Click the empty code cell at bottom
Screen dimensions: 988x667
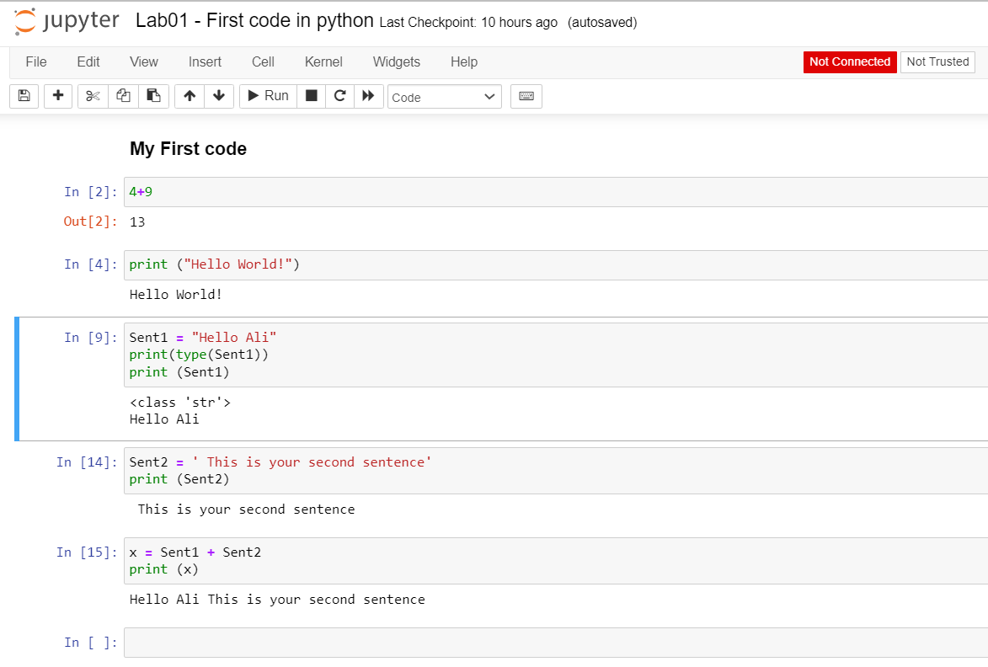(554, 643)
